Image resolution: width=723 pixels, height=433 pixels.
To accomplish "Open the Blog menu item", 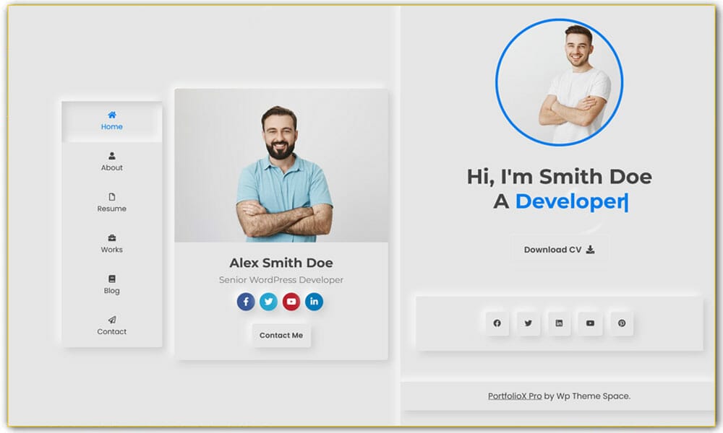I will coord(112,284).
